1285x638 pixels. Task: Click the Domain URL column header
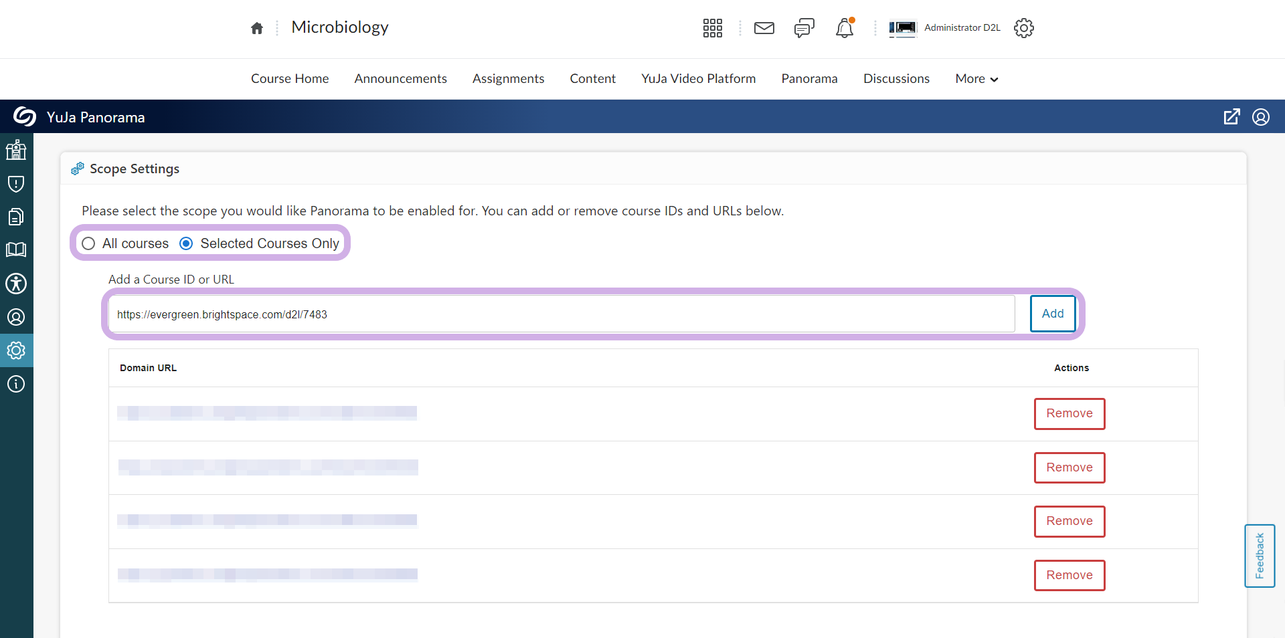[148, 368]
